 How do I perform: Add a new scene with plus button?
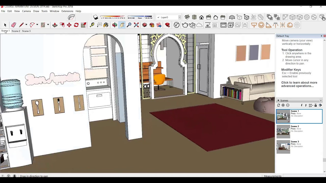click(283, 105)
